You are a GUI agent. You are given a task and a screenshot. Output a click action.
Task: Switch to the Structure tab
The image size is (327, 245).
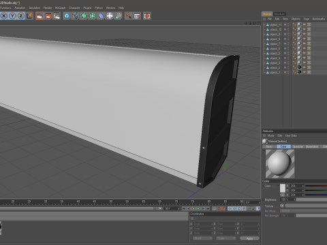pos(279,14)
